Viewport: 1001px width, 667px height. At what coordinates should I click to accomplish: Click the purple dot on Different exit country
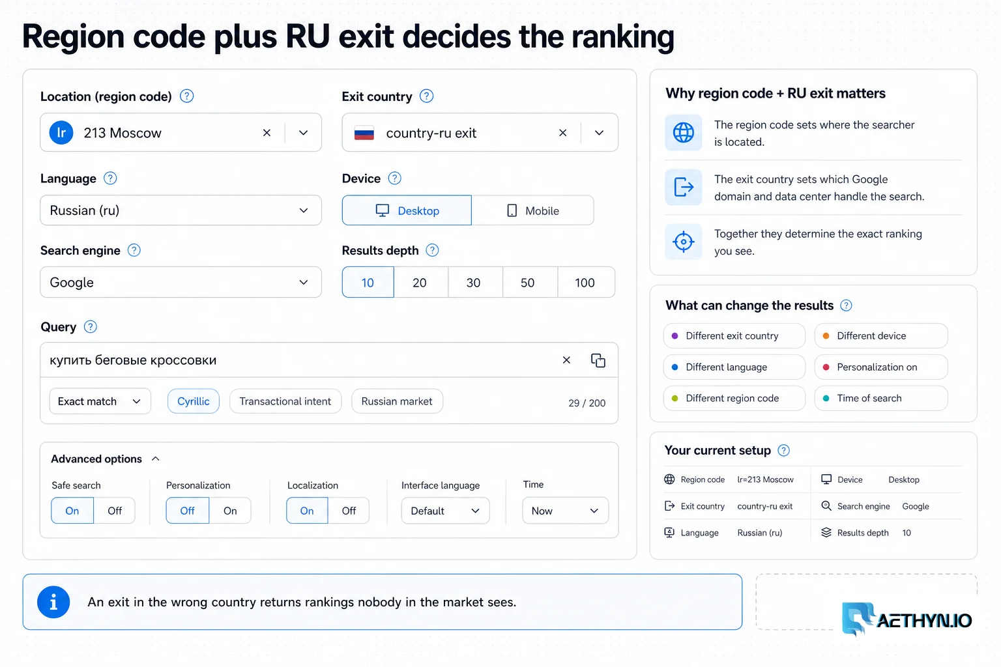click(x=675, y=336)
